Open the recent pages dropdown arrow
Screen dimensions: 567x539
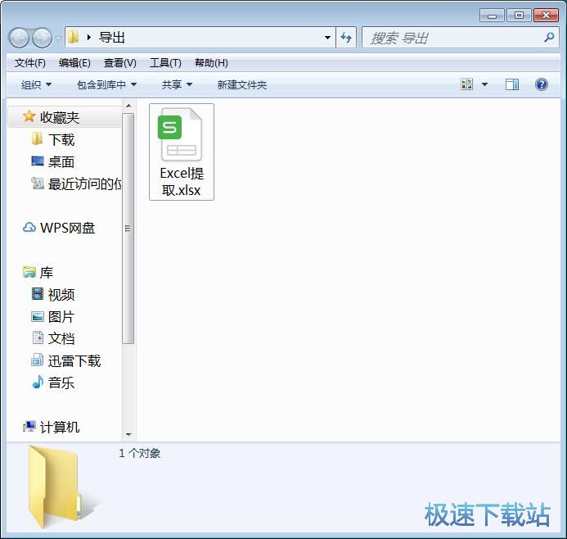(59, 38)
